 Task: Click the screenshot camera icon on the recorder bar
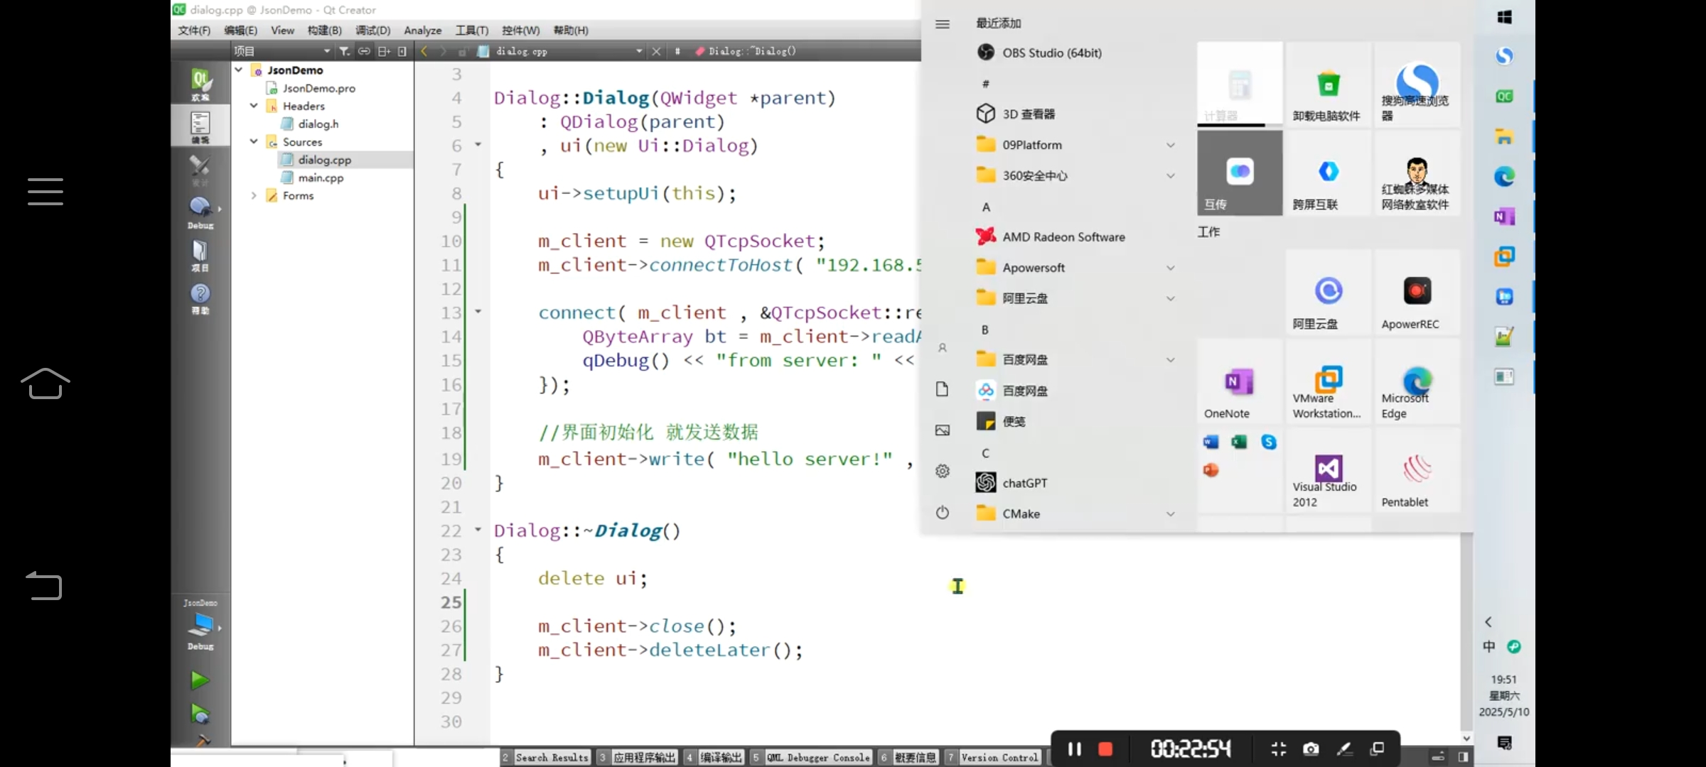click(1311, 749)
